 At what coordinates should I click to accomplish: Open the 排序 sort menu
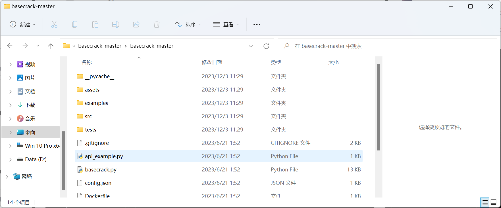tap(188, 25)
